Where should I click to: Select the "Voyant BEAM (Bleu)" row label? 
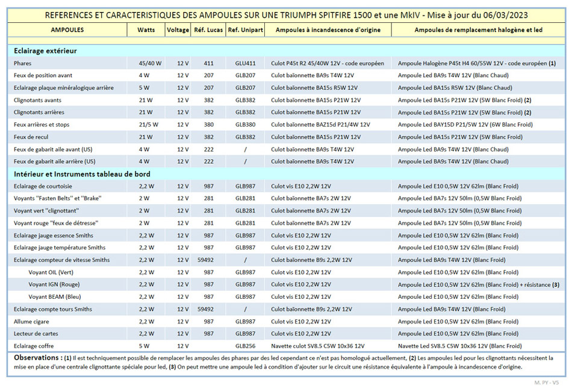pos(56,297)
